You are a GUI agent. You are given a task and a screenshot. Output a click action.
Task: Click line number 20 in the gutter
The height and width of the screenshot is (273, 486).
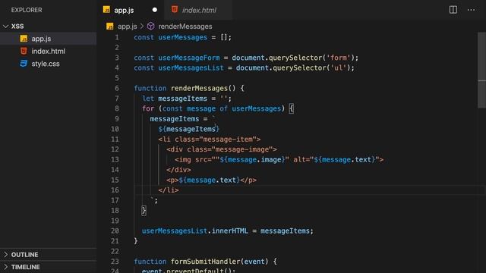pos(115,231)
